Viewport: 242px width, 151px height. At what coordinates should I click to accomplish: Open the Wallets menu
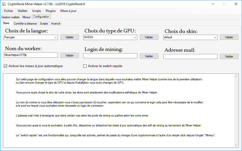coord(23,11)
